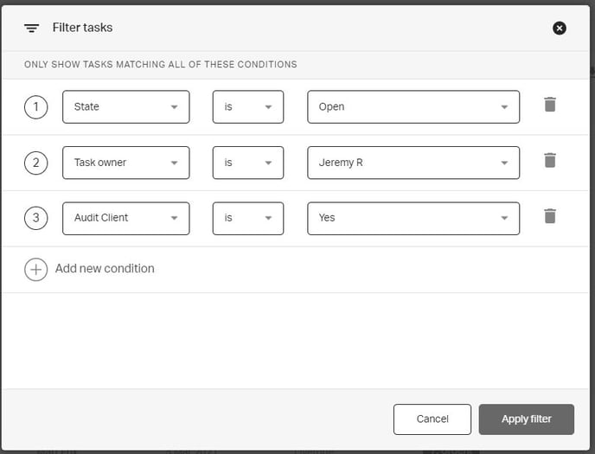Change the operator for Audit Client condition
Screen dimensions: 595x454
click(x=248, y=218)
